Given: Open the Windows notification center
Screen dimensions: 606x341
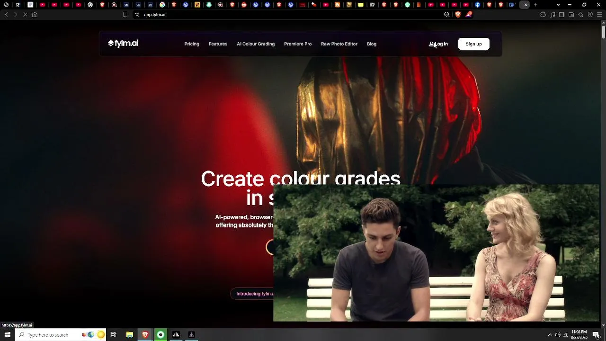Looking at the screenshot, I should coord(596,335).
